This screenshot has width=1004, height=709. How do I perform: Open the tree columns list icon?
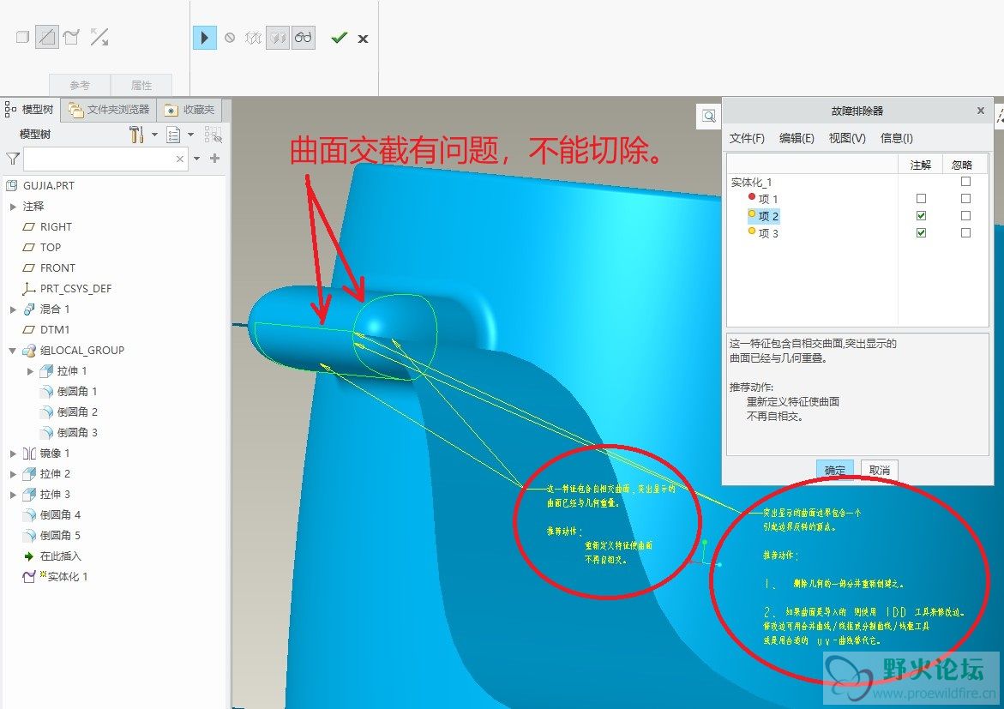point(173,135)
